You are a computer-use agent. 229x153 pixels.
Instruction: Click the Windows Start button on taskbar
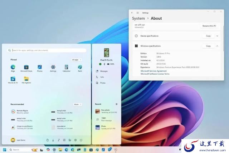tap(5, 150)
